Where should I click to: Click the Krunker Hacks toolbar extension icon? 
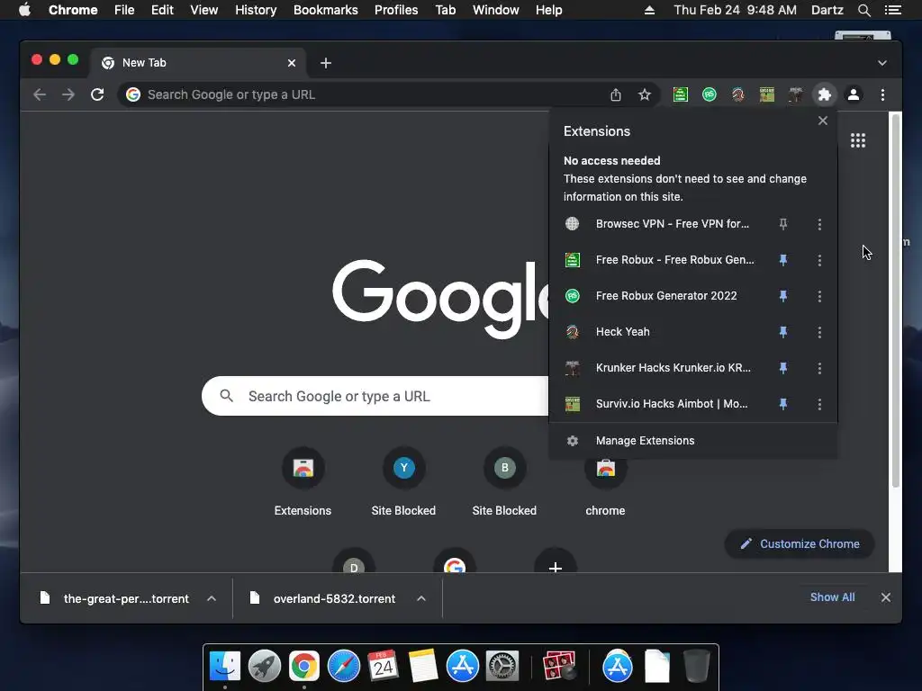coord(796,94)
